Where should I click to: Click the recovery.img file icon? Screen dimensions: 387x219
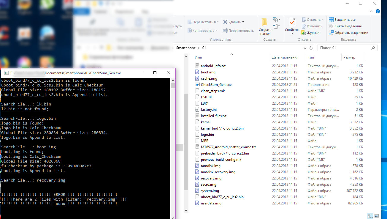coord(198,178)
